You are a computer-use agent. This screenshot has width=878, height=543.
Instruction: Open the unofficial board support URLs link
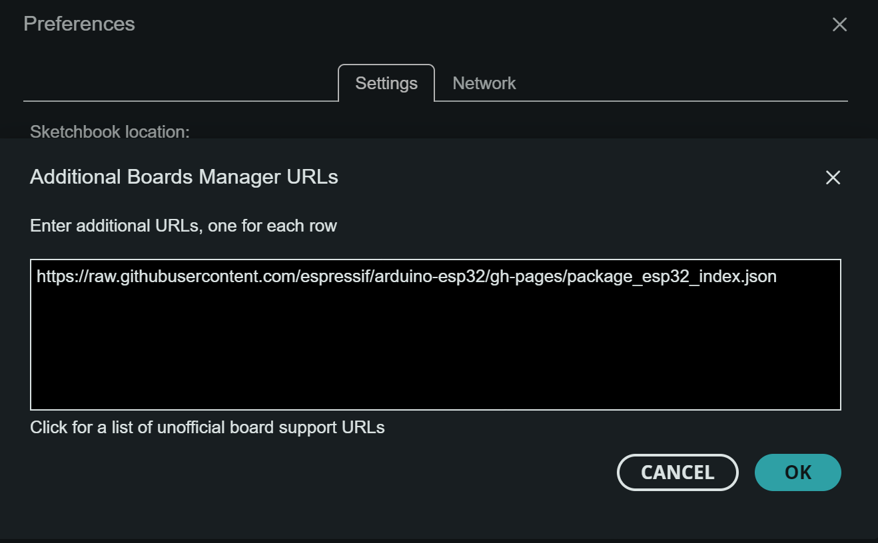(207, 427)
